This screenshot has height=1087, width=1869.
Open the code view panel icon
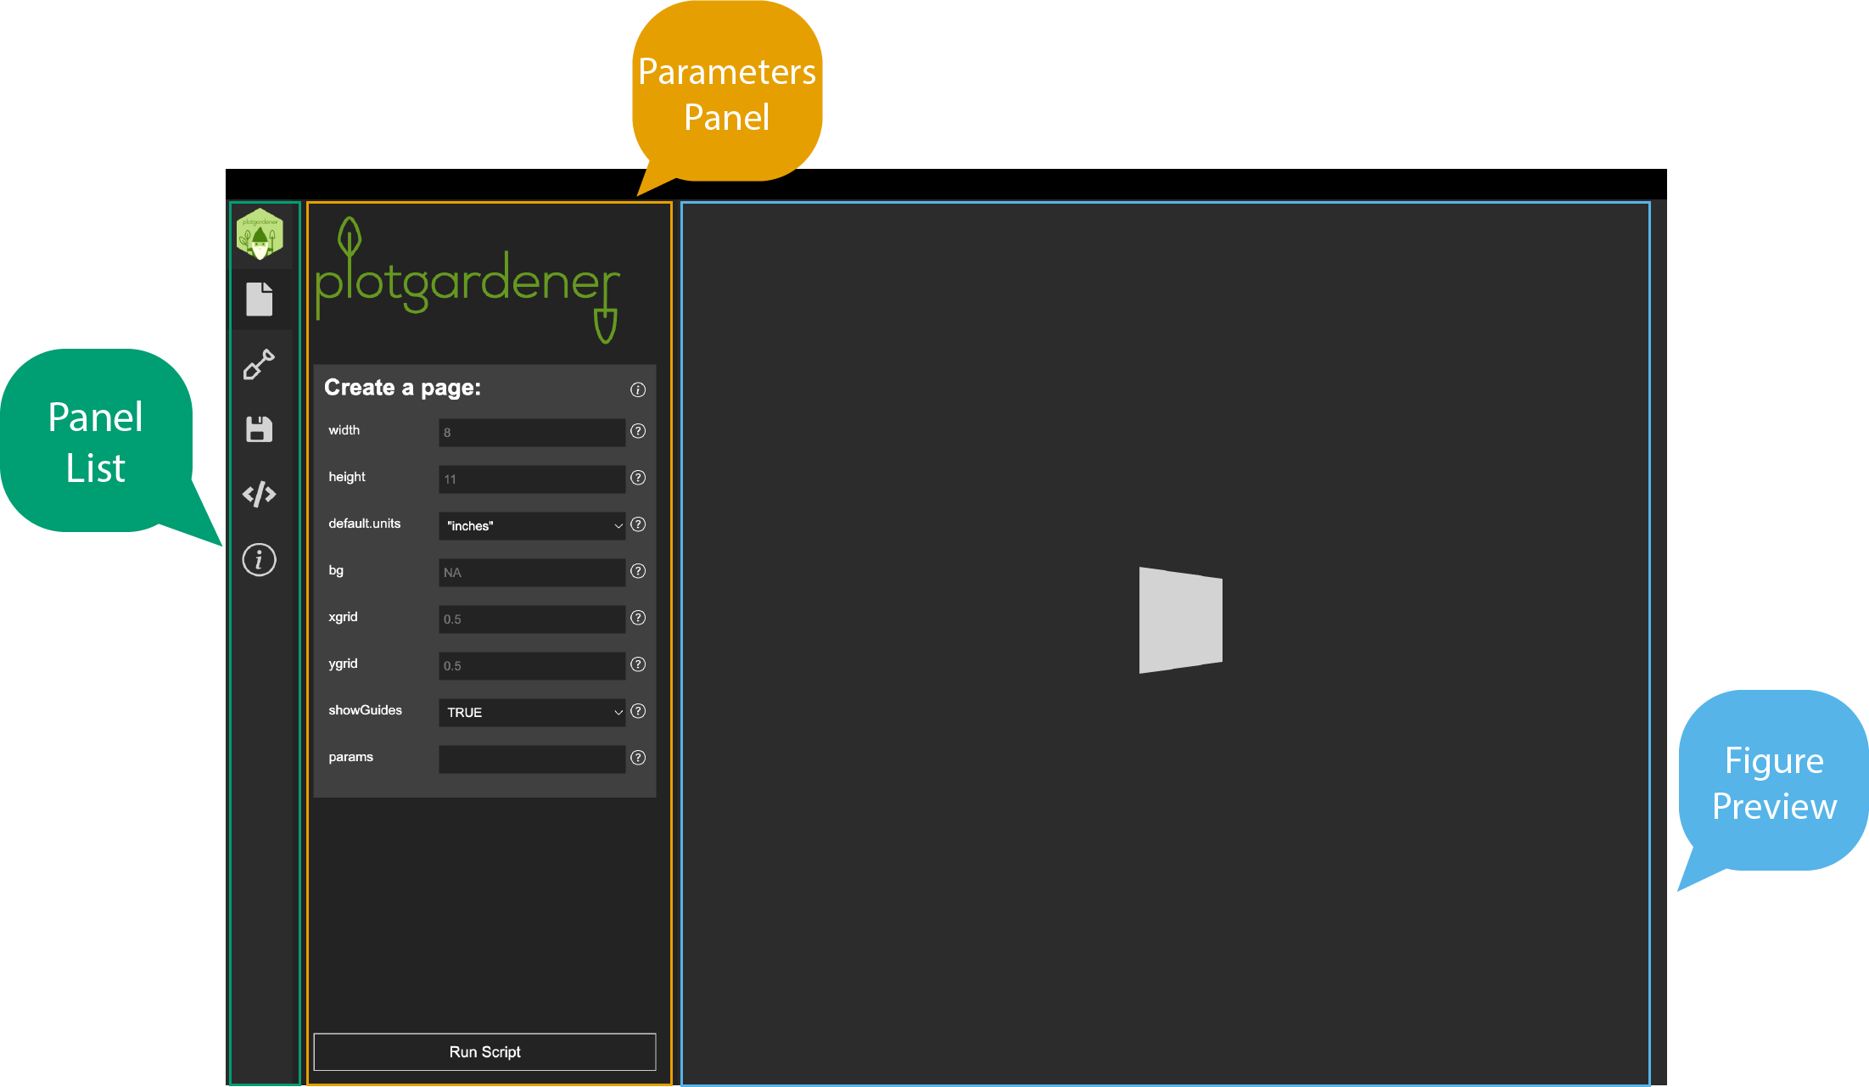coord(260,494)
